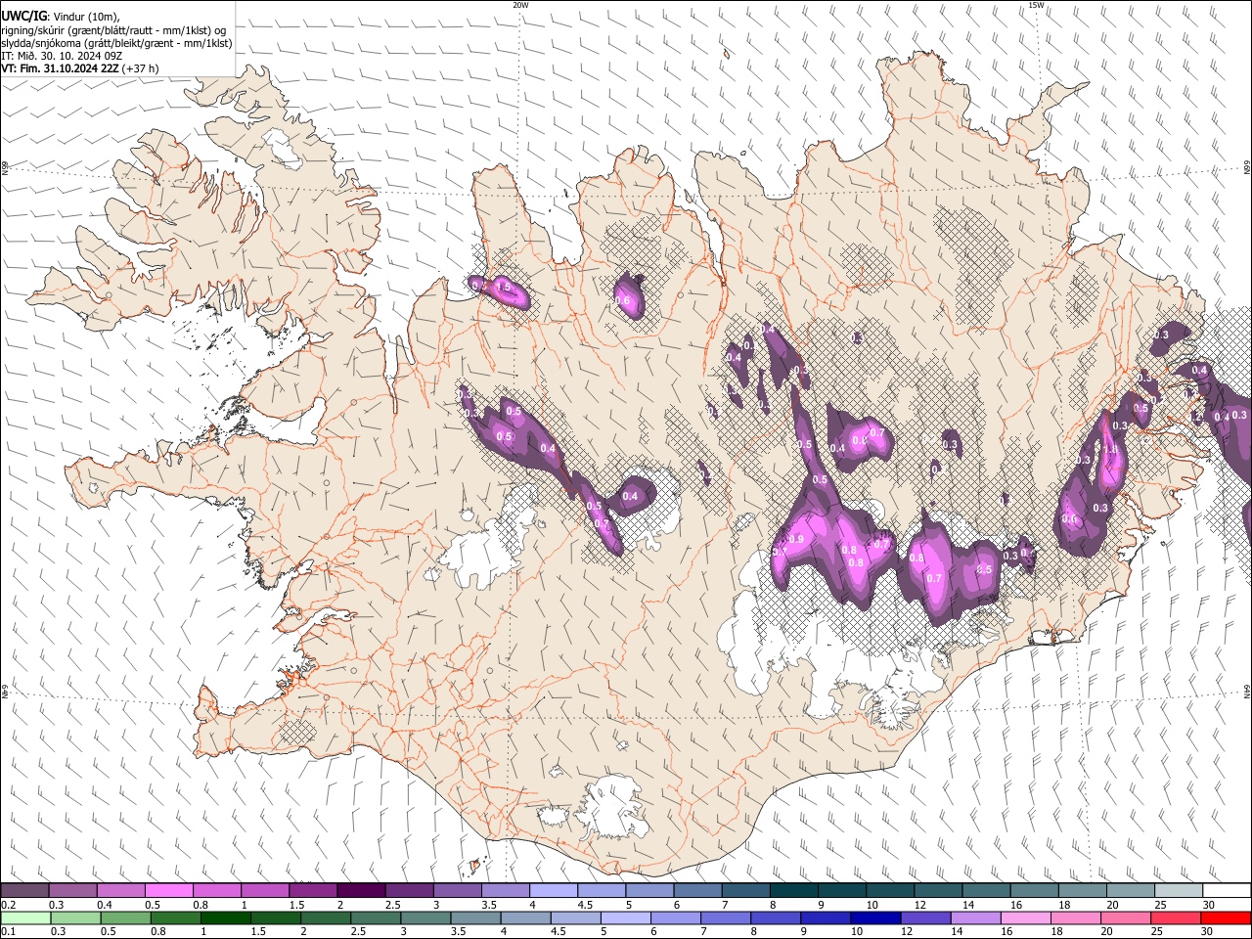Click the 25 red-pink swatch in the lower legend
Image resolution: width=1252 pixels, height=939 pixels.
(1175, 917)
